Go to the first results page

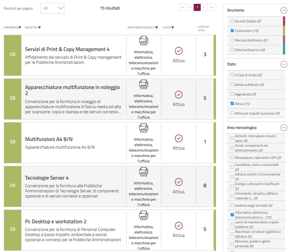[183, 7]
